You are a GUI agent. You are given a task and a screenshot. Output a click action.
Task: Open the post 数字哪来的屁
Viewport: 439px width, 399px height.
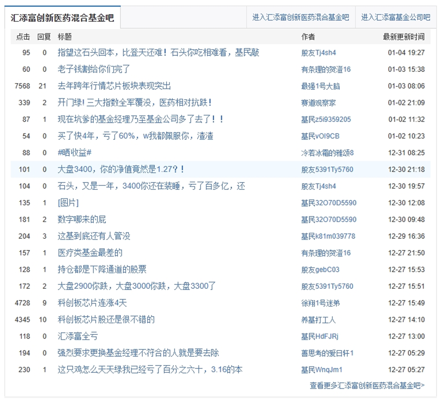point(82,219)
